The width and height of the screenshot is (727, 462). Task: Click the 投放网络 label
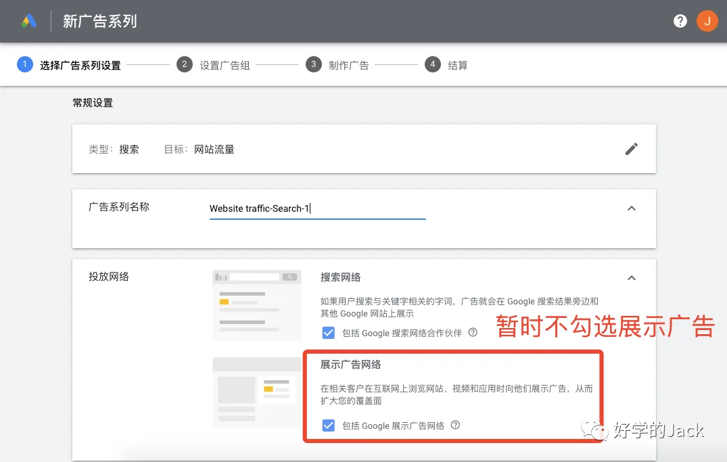point(108,277)
